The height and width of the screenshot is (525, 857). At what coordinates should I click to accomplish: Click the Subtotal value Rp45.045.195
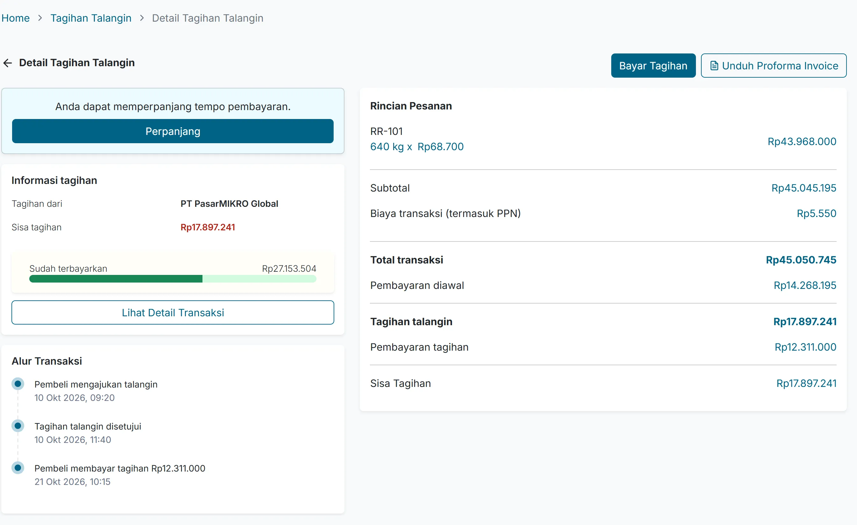pos(804,188)
